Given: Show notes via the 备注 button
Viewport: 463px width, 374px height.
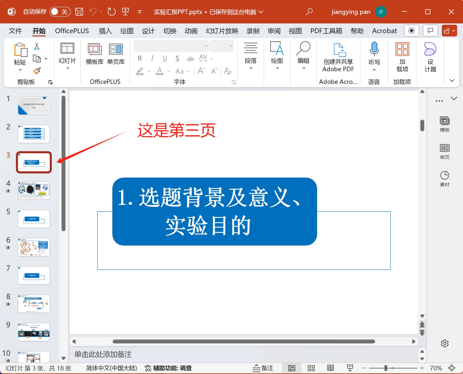Looking at the screenshot, I should point(263,368).
